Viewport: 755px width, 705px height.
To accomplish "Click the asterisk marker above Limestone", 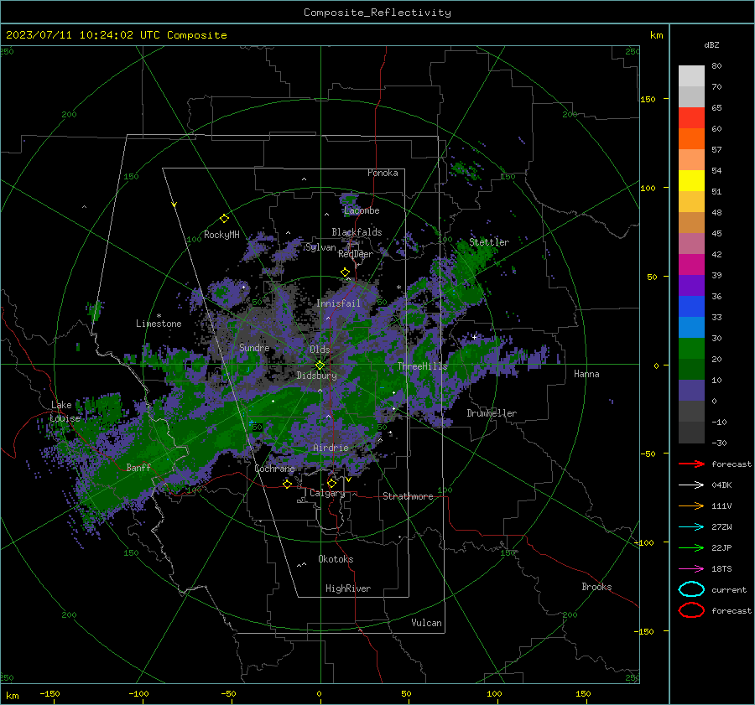I will (x=159, y=316).
